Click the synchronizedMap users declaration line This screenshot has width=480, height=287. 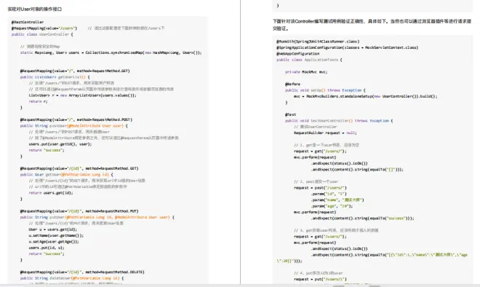point(111,52)
